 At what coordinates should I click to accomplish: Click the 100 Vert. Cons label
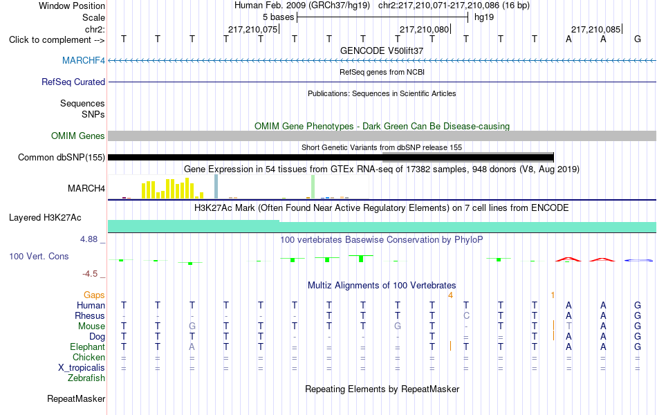click(x=39, y=256)
